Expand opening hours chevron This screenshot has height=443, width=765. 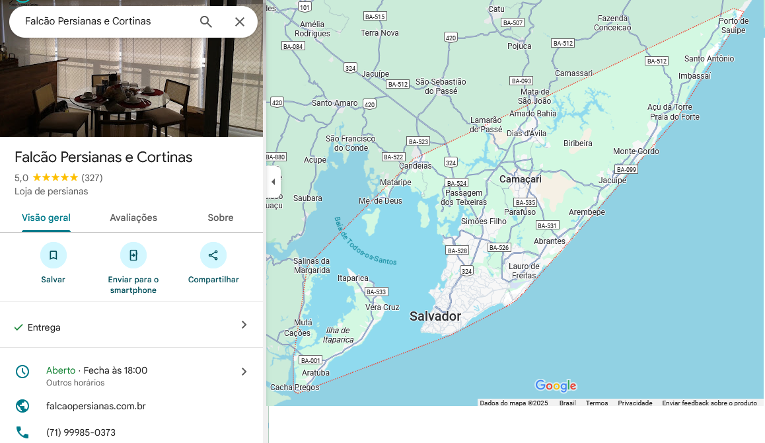(244, 372)
